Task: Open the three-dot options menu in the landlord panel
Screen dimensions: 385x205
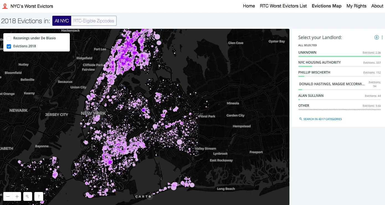Action: pos(382,37)
